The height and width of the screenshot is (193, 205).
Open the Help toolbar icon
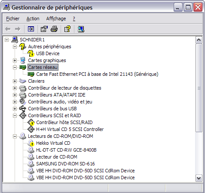pyautogui.click(x=67, y=29)
